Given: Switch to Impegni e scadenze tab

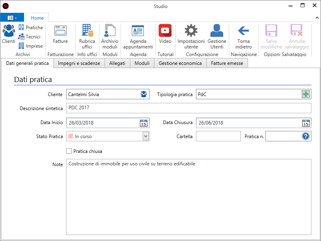Looking at the screenshot, I should pos(79,63).
